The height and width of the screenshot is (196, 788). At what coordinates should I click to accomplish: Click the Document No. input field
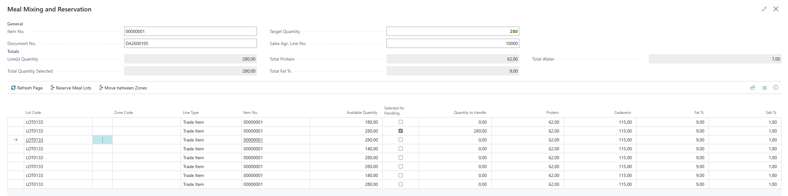(x=190, y=43)
